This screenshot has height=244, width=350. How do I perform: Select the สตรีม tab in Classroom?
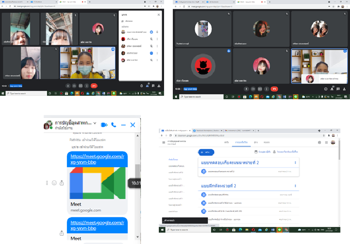tap(227, 142)
